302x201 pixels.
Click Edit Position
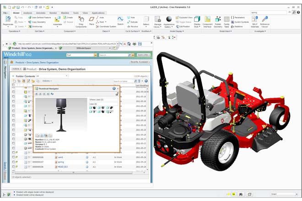click(x=183, y=26)
